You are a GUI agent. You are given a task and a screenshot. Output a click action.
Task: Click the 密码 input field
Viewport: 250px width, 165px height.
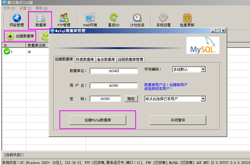coord(105,99)
